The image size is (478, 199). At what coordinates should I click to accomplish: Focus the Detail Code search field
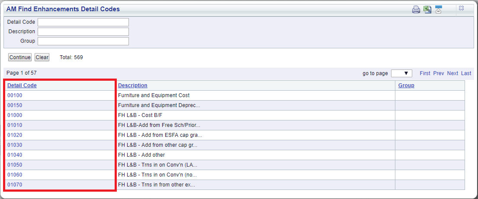pos(83,22)
